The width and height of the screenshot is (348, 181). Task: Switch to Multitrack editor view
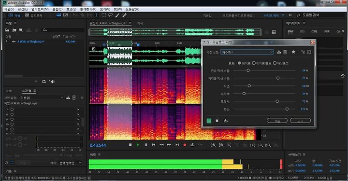(33, 15)
